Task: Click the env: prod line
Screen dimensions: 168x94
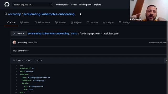Action: (x=29, y=89)
